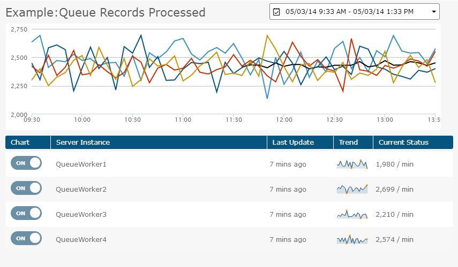
Task: Toggle off chart for QueueWorker1
Action: click(26, 163)
